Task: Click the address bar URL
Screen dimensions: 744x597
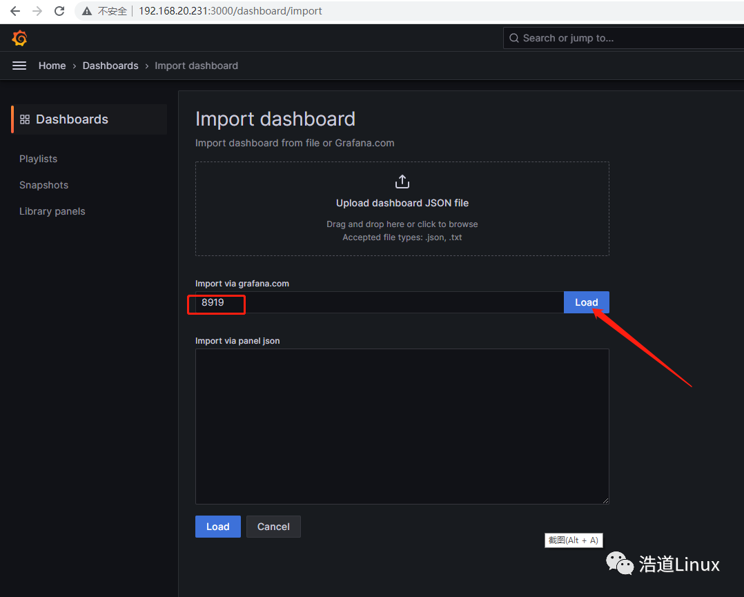Action: point(230,11)
